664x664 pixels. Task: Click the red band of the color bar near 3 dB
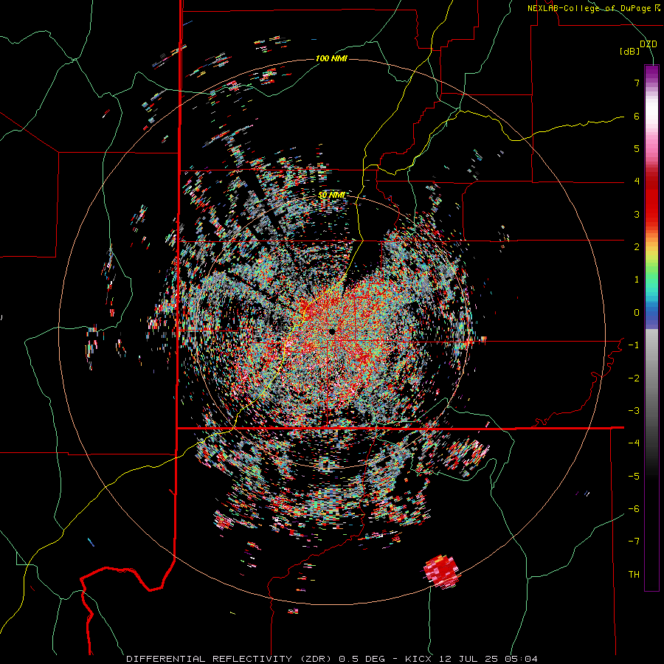tap(651, 207)
